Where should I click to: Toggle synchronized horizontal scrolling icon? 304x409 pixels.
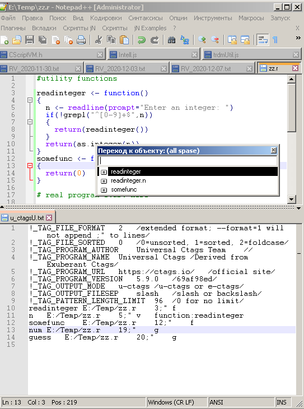(245, 40)
